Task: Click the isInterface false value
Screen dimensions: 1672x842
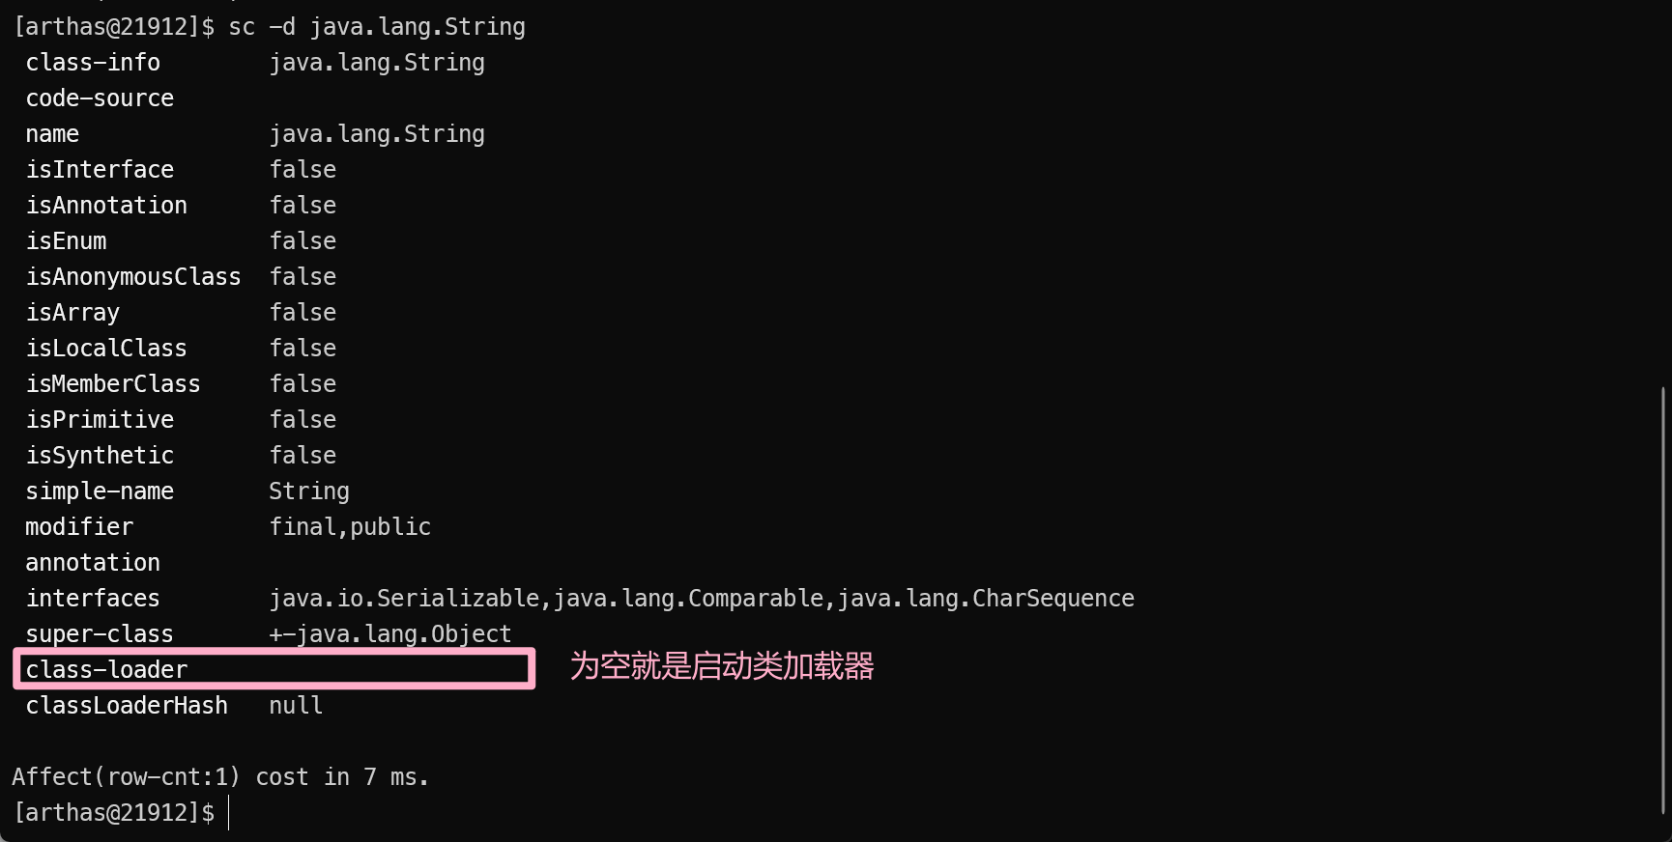Action: pos(303,170)
